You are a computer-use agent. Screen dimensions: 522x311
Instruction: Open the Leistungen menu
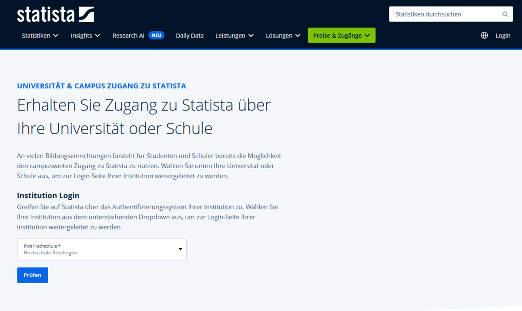pyautogui.click(x=230, y=36)
